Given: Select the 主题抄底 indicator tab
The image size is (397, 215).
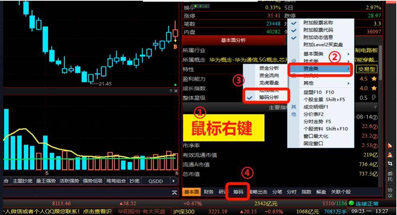Looking at the screenshot, I should (22, 181).
